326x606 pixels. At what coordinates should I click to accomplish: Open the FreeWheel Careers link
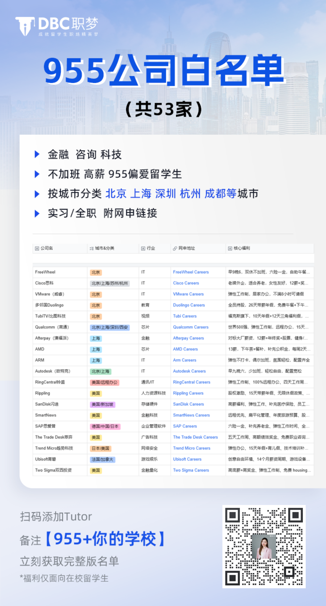191,272
